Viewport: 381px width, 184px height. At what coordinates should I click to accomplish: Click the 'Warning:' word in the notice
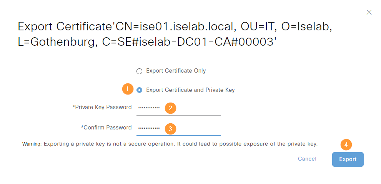tap(32, 144)
